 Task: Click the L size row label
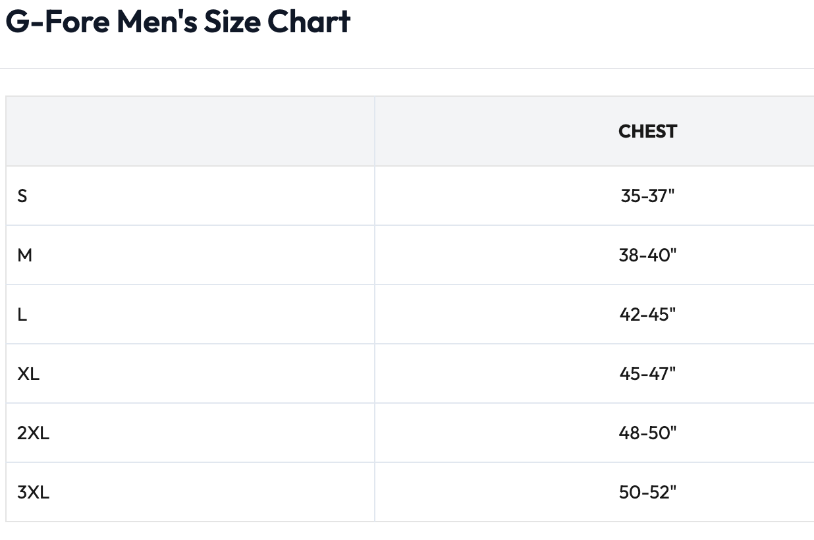coord(22,314)
